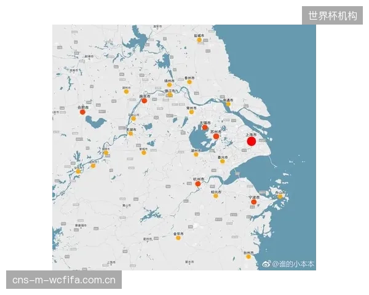Viewport: 369px width, 295px height.
Task: Click the 世界杯机构 badge
Action: point(332,15)
